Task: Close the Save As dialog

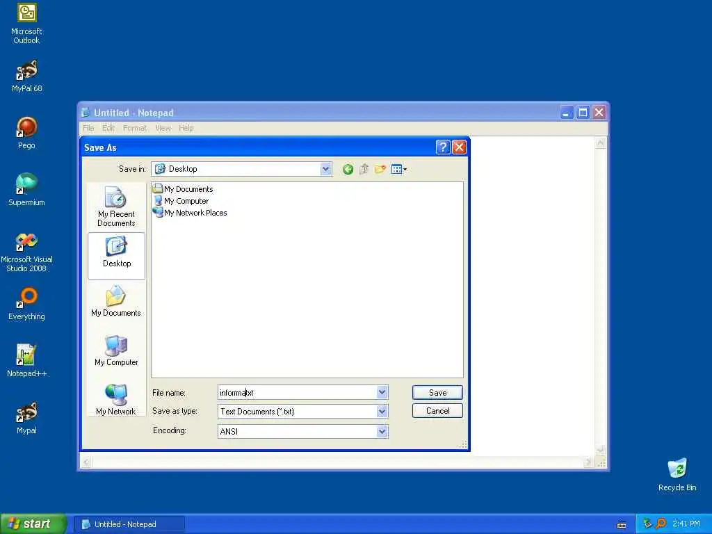Action: coord(459,147)
